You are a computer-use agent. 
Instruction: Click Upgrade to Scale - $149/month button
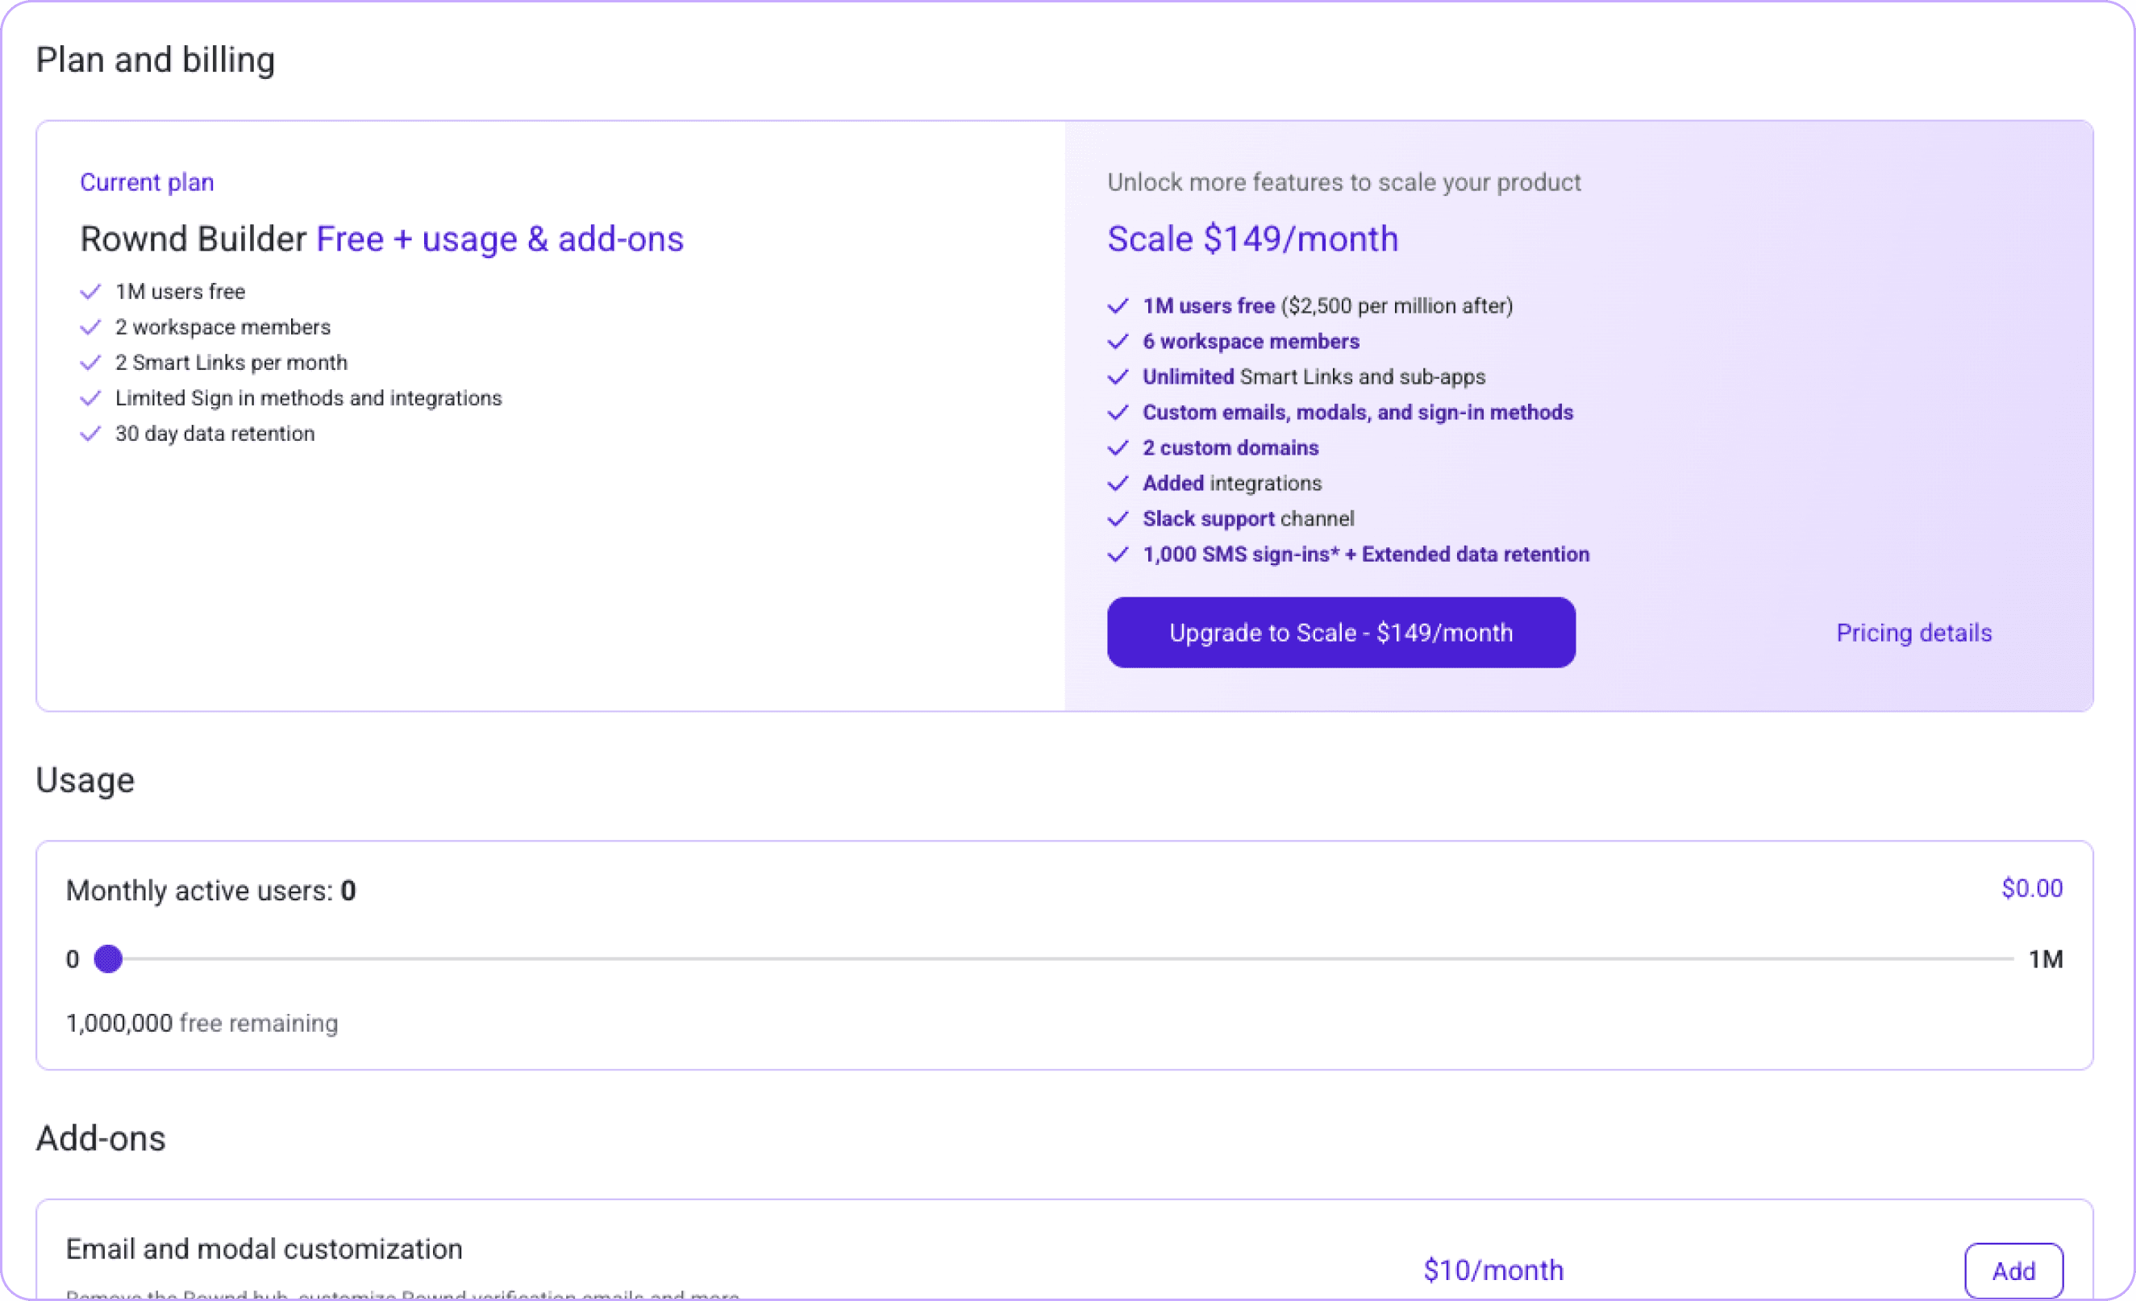1340,633
